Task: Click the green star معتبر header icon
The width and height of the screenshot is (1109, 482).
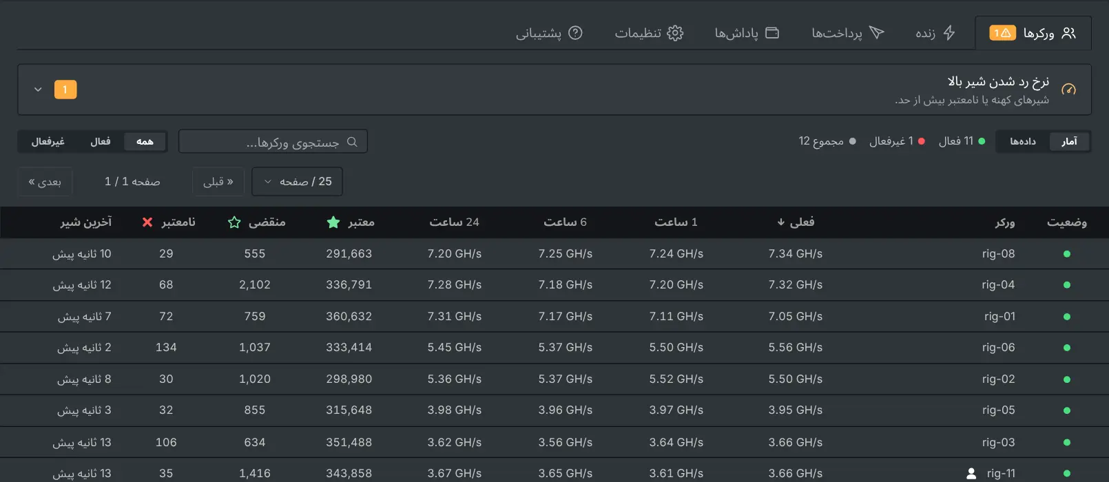Action: click(333, 222)
